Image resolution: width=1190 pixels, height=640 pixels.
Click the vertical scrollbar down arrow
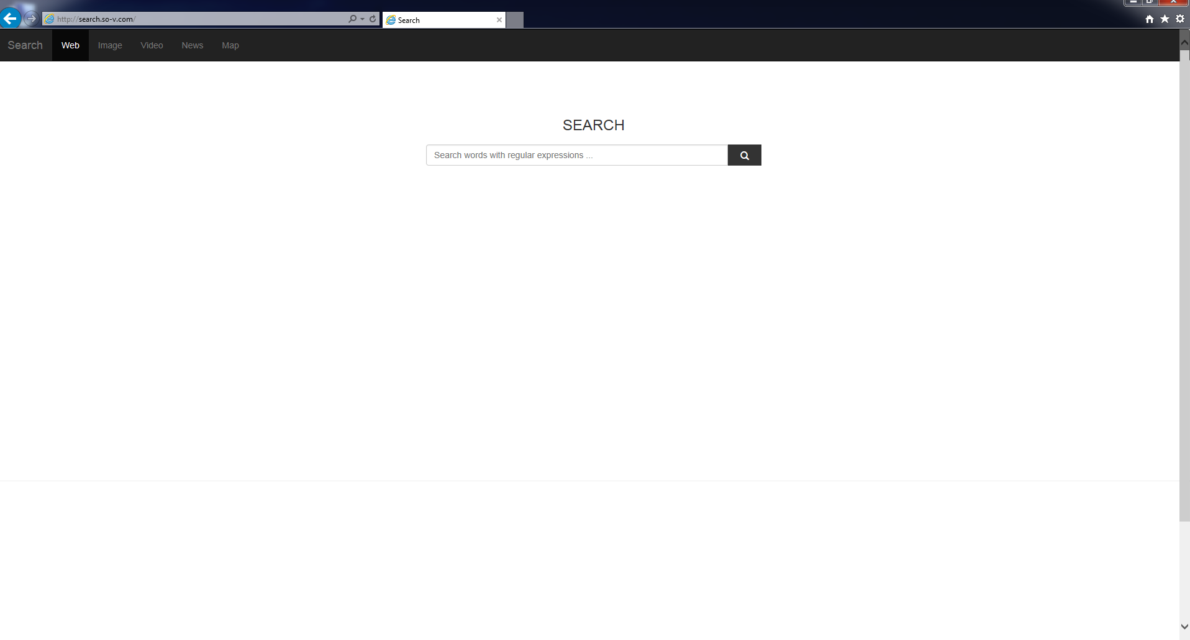tap(1184, 627)
